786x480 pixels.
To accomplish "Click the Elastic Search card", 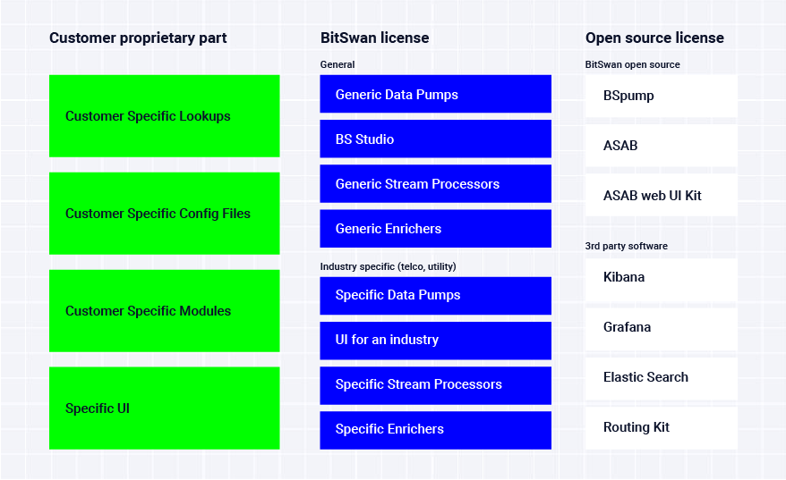I will point(662,379).
